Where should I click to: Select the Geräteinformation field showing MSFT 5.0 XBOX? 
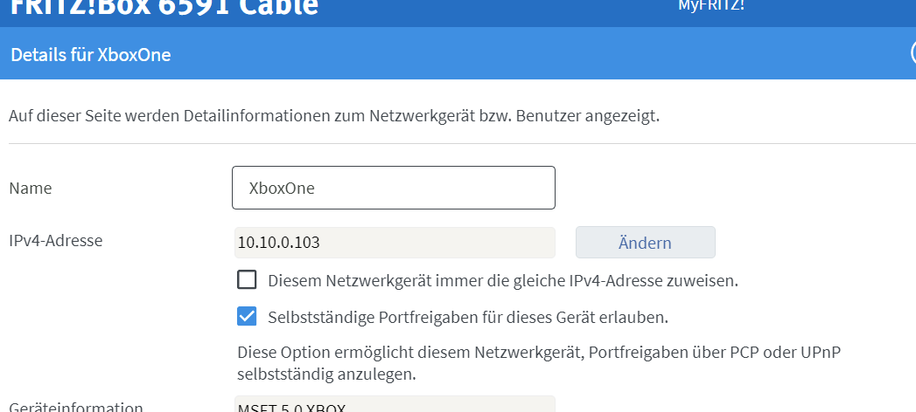395,404
